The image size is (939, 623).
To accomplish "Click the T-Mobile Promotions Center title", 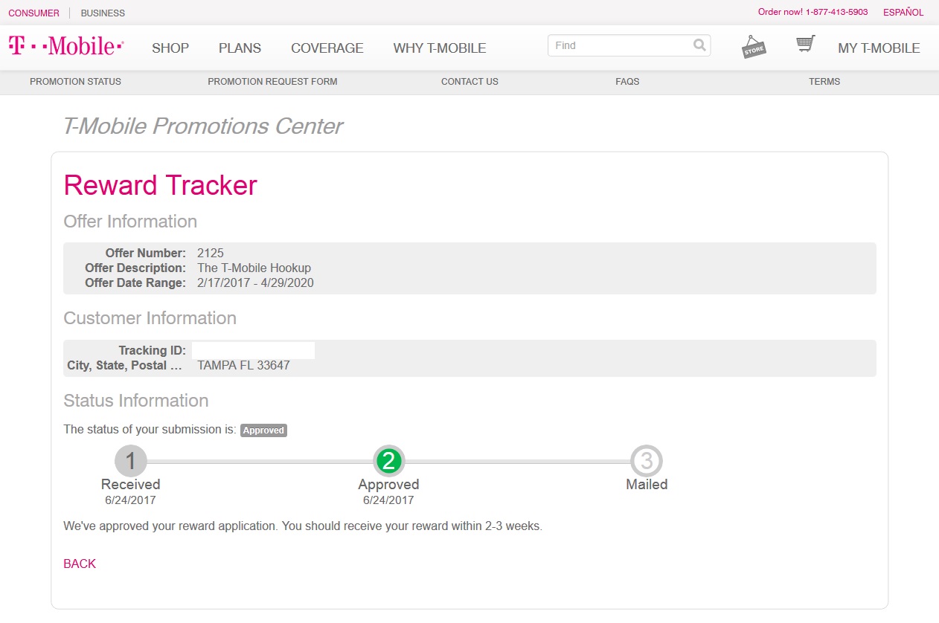I will (202, 126).
